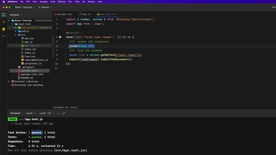This screenshot has width=276, height=155.
Task: Open the Project tool window icon
Action: [3, 15]
